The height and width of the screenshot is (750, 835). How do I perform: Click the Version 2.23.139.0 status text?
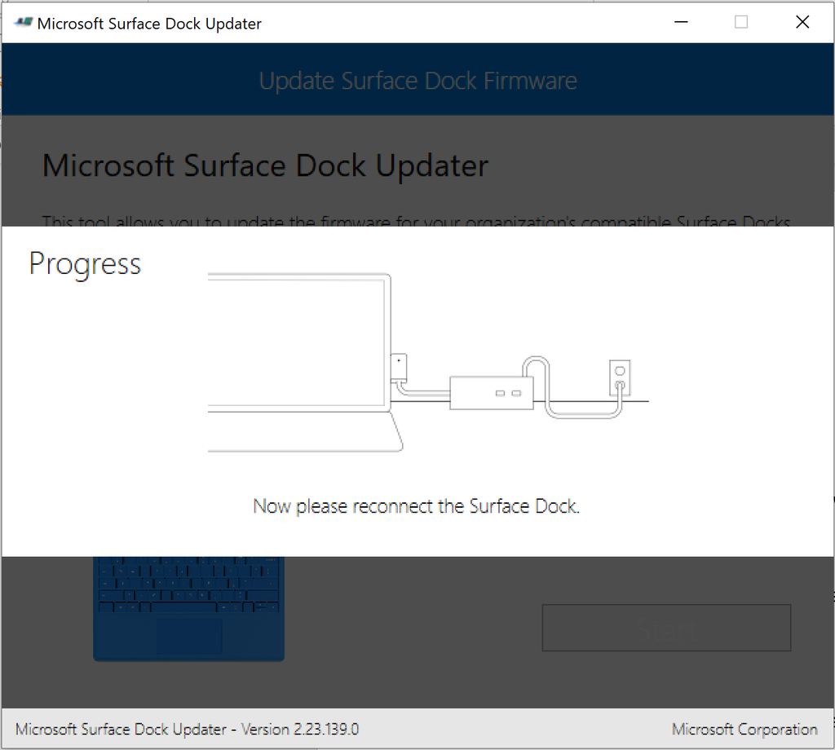pyautogui.click(x=187, y=729)
